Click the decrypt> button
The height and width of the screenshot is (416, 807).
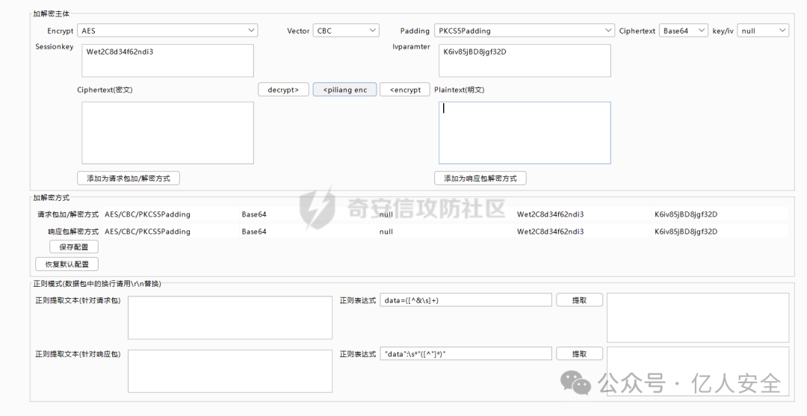pos(283,90)
